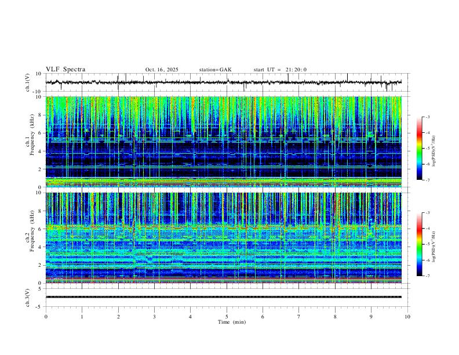Click the upper colorbar '-3' tick label
Image resolution: width=459 pixels, height=355 pixels.
click(x=427, y=117)
